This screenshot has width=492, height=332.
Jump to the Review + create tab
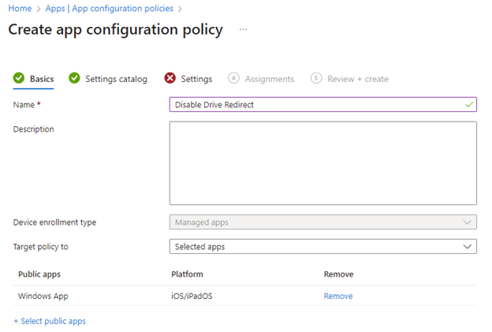359,79
